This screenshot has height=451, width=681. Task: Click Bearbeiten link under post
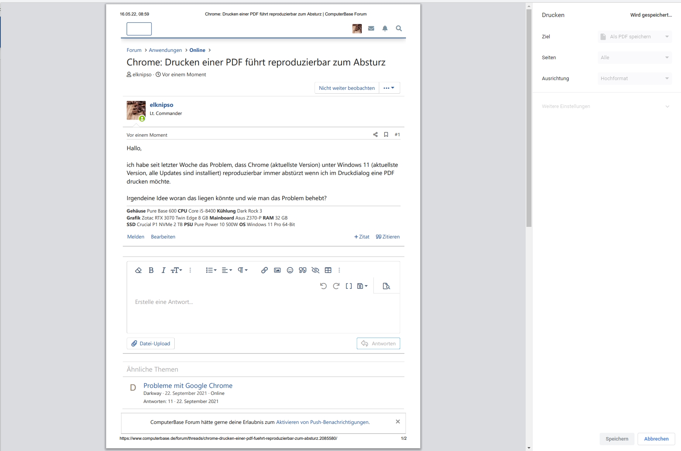coord(163,237)
